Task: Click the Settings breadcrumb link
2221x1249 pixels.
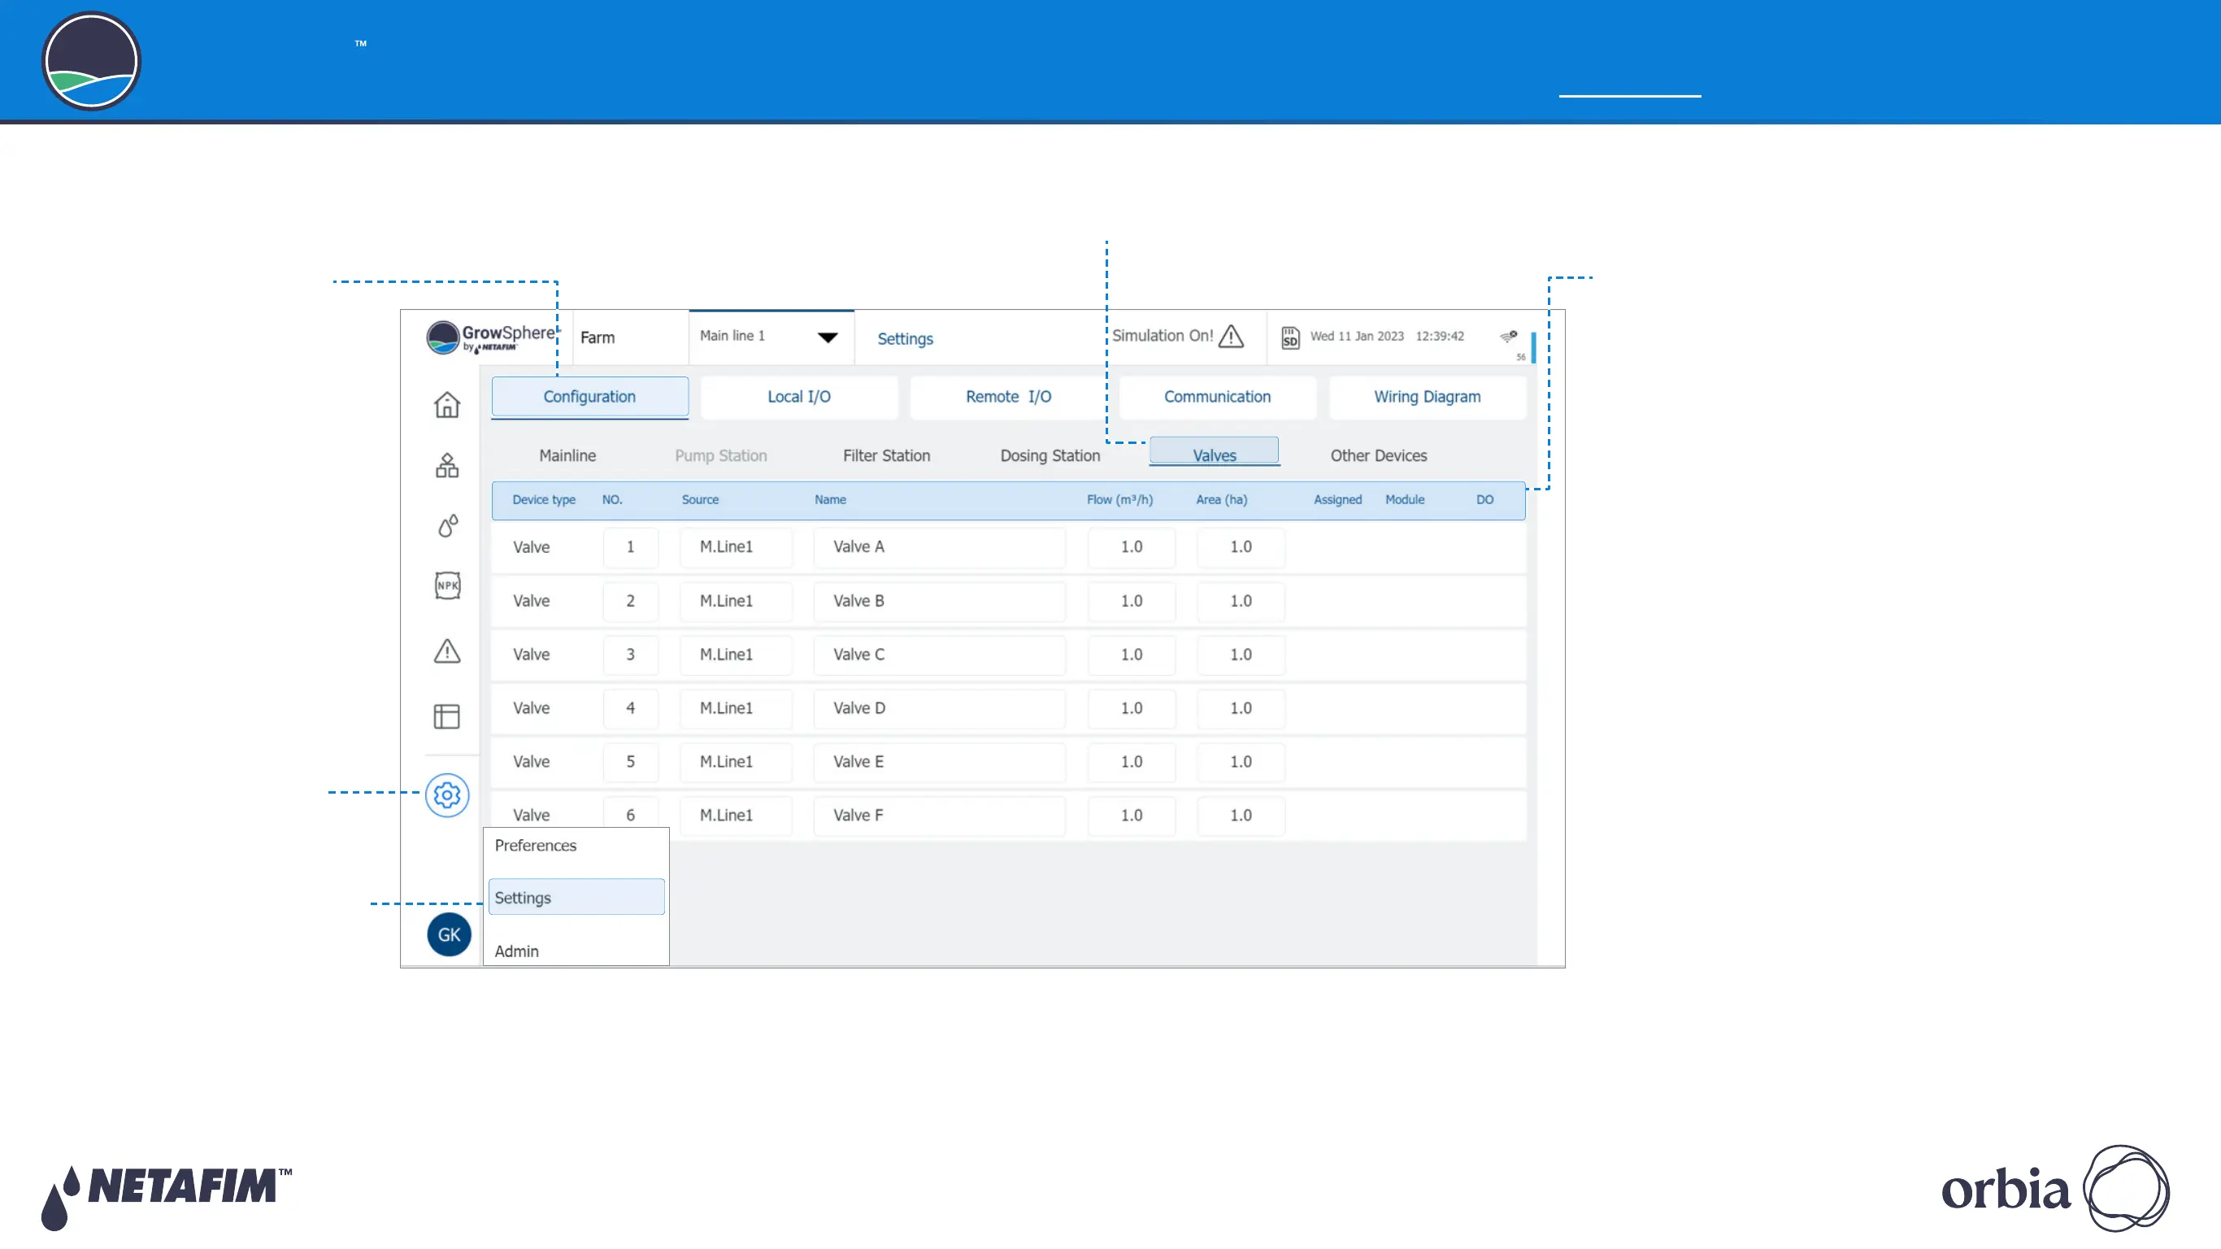Action: [906, 339]
